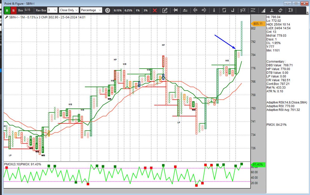Screen dimensions: 310x195
Task: Click the right-pointing 45 degree trendline icon
Action: [204, 10]
